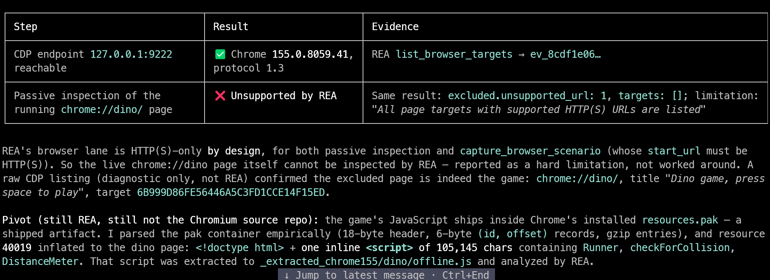Viewport: 770px width, 280px height.
Task: Click excluded.unsupported_url: 1 text
Action: click(527, 96)
